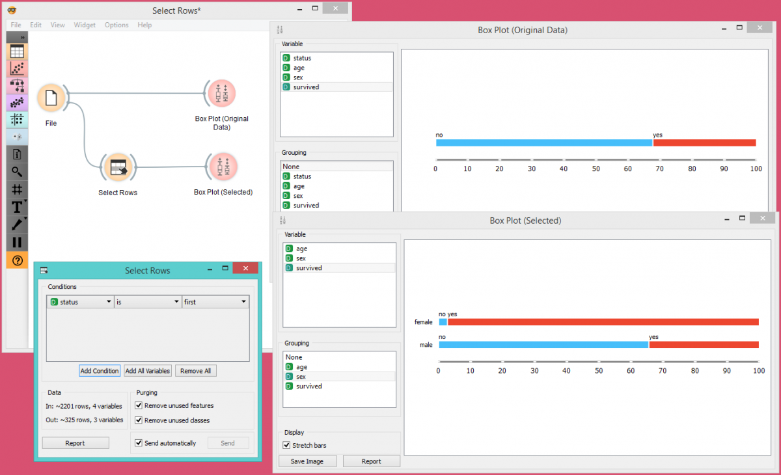Open the Options menu
This screenshot has width=781, height=475.
point(116,25)
